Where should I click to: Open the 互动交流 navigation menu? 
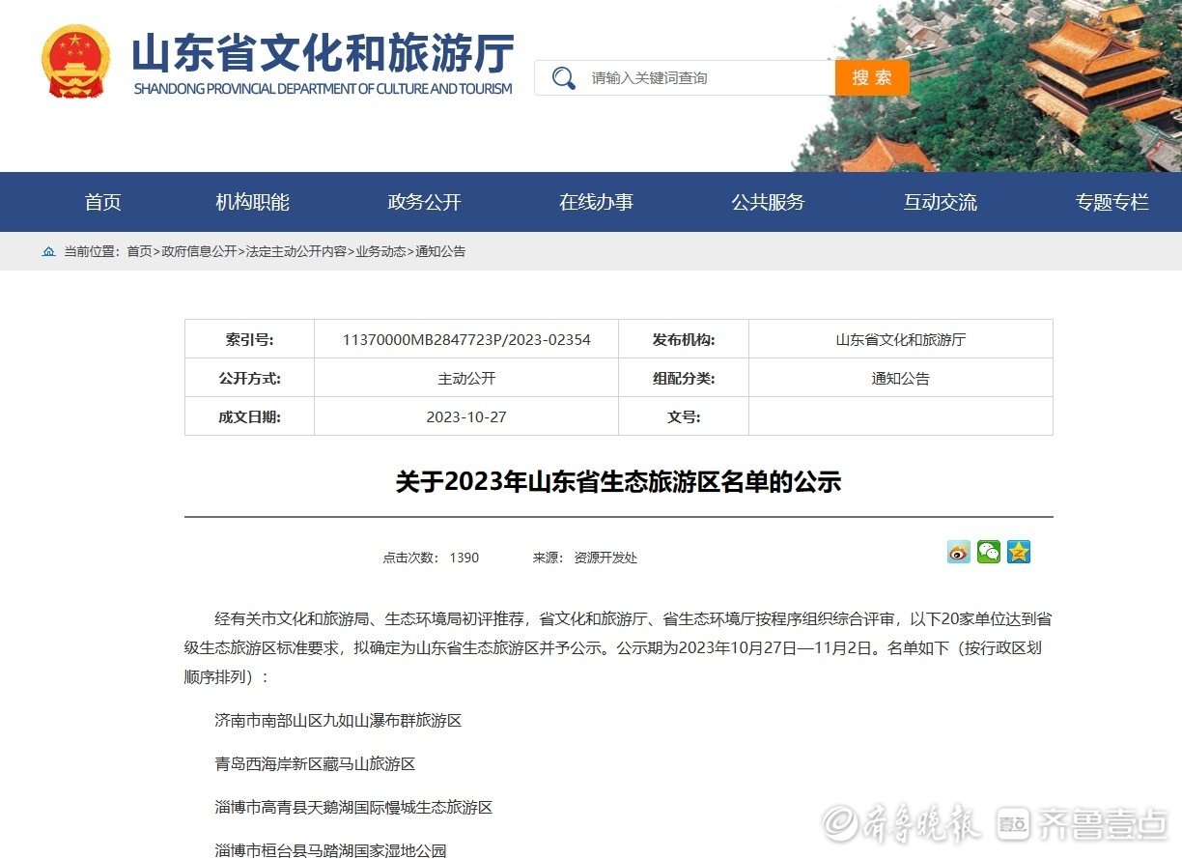click(x=941, y=202)
